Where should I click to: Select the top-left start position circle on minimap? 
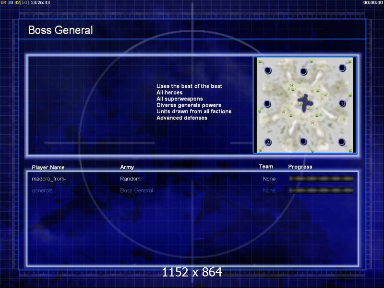[268, 71]
